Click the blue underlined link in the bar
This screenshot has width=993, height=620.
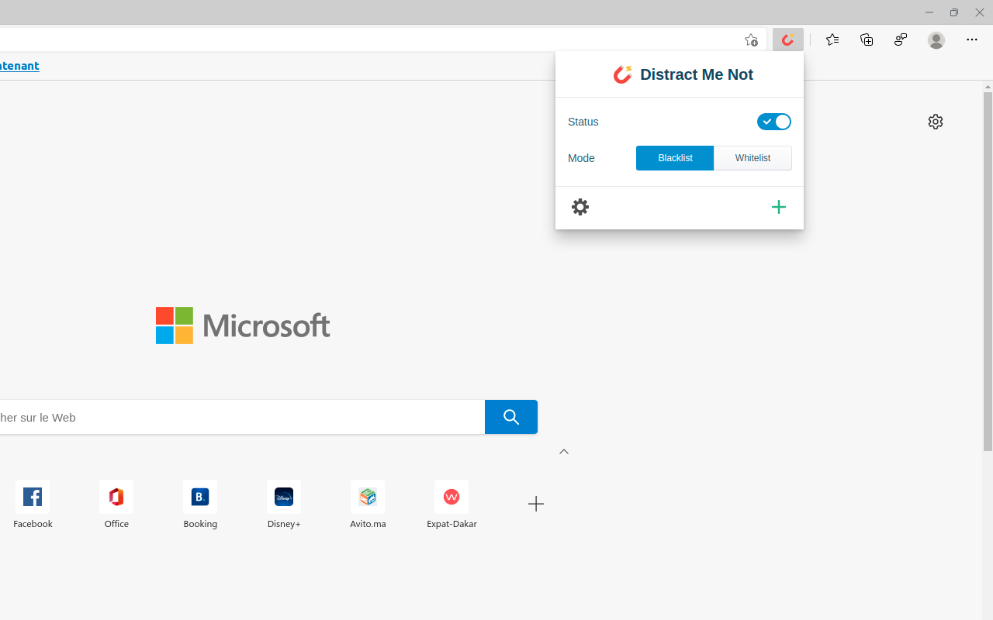(19, 66)
